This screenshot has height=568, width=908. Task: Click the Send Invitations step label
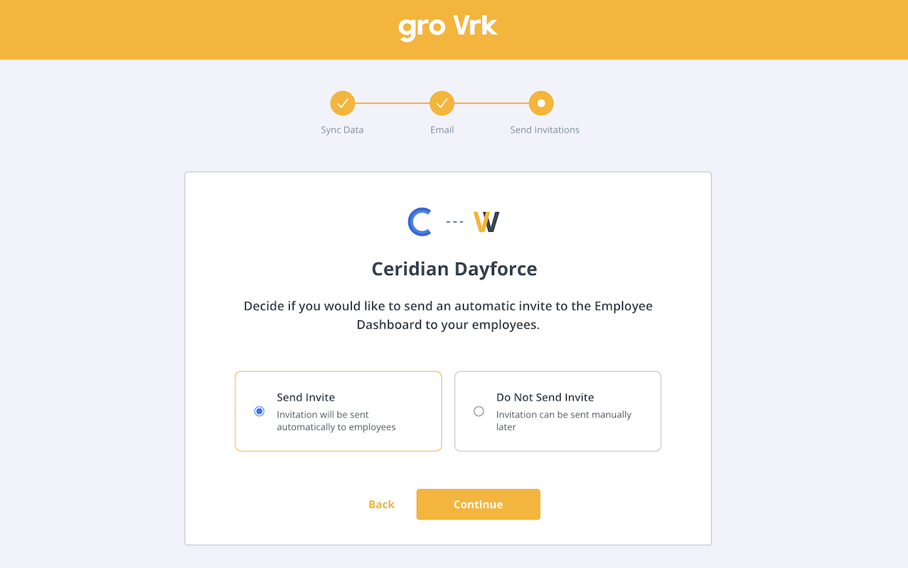[544, 130]
